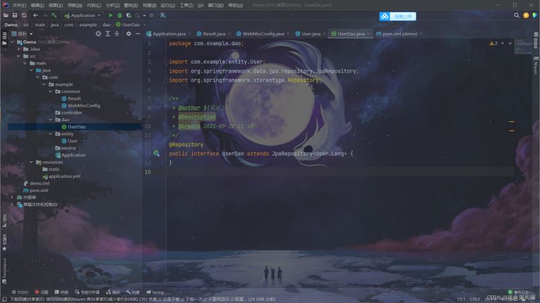Click the Save All disk icon
Screen dimensions: 540x303
[14, 15]
